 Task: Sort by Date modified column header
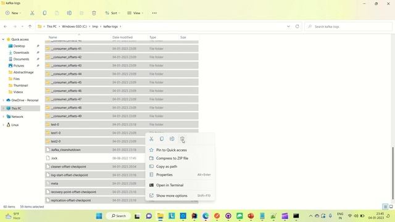pos(122,37)
